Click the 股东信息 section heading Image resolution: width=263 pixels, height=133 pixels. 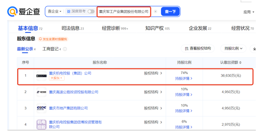tap(26, 39)
